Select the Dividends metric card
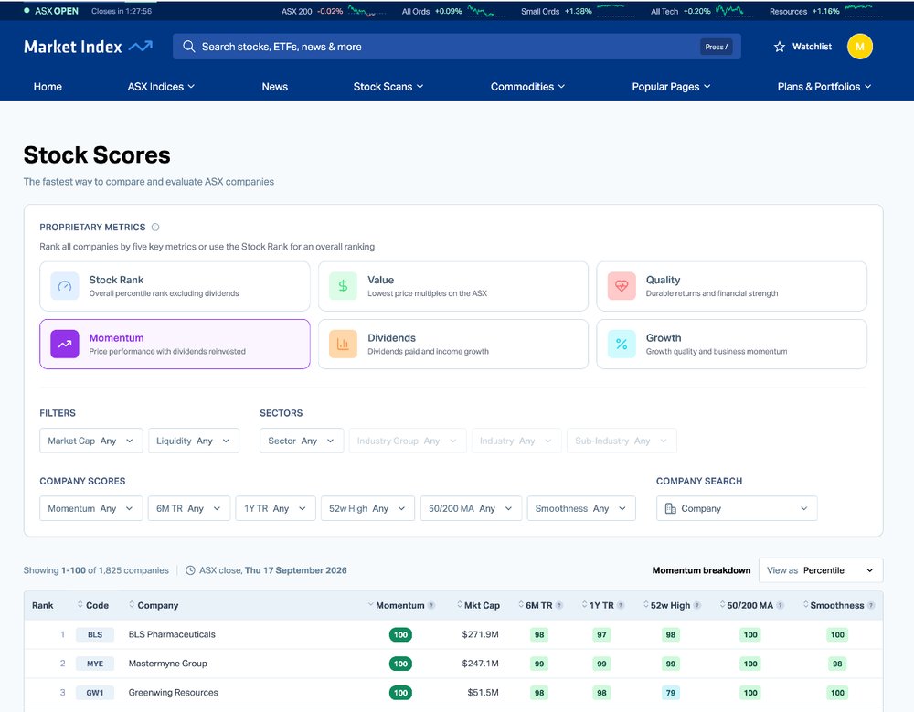 pos(453,344)
